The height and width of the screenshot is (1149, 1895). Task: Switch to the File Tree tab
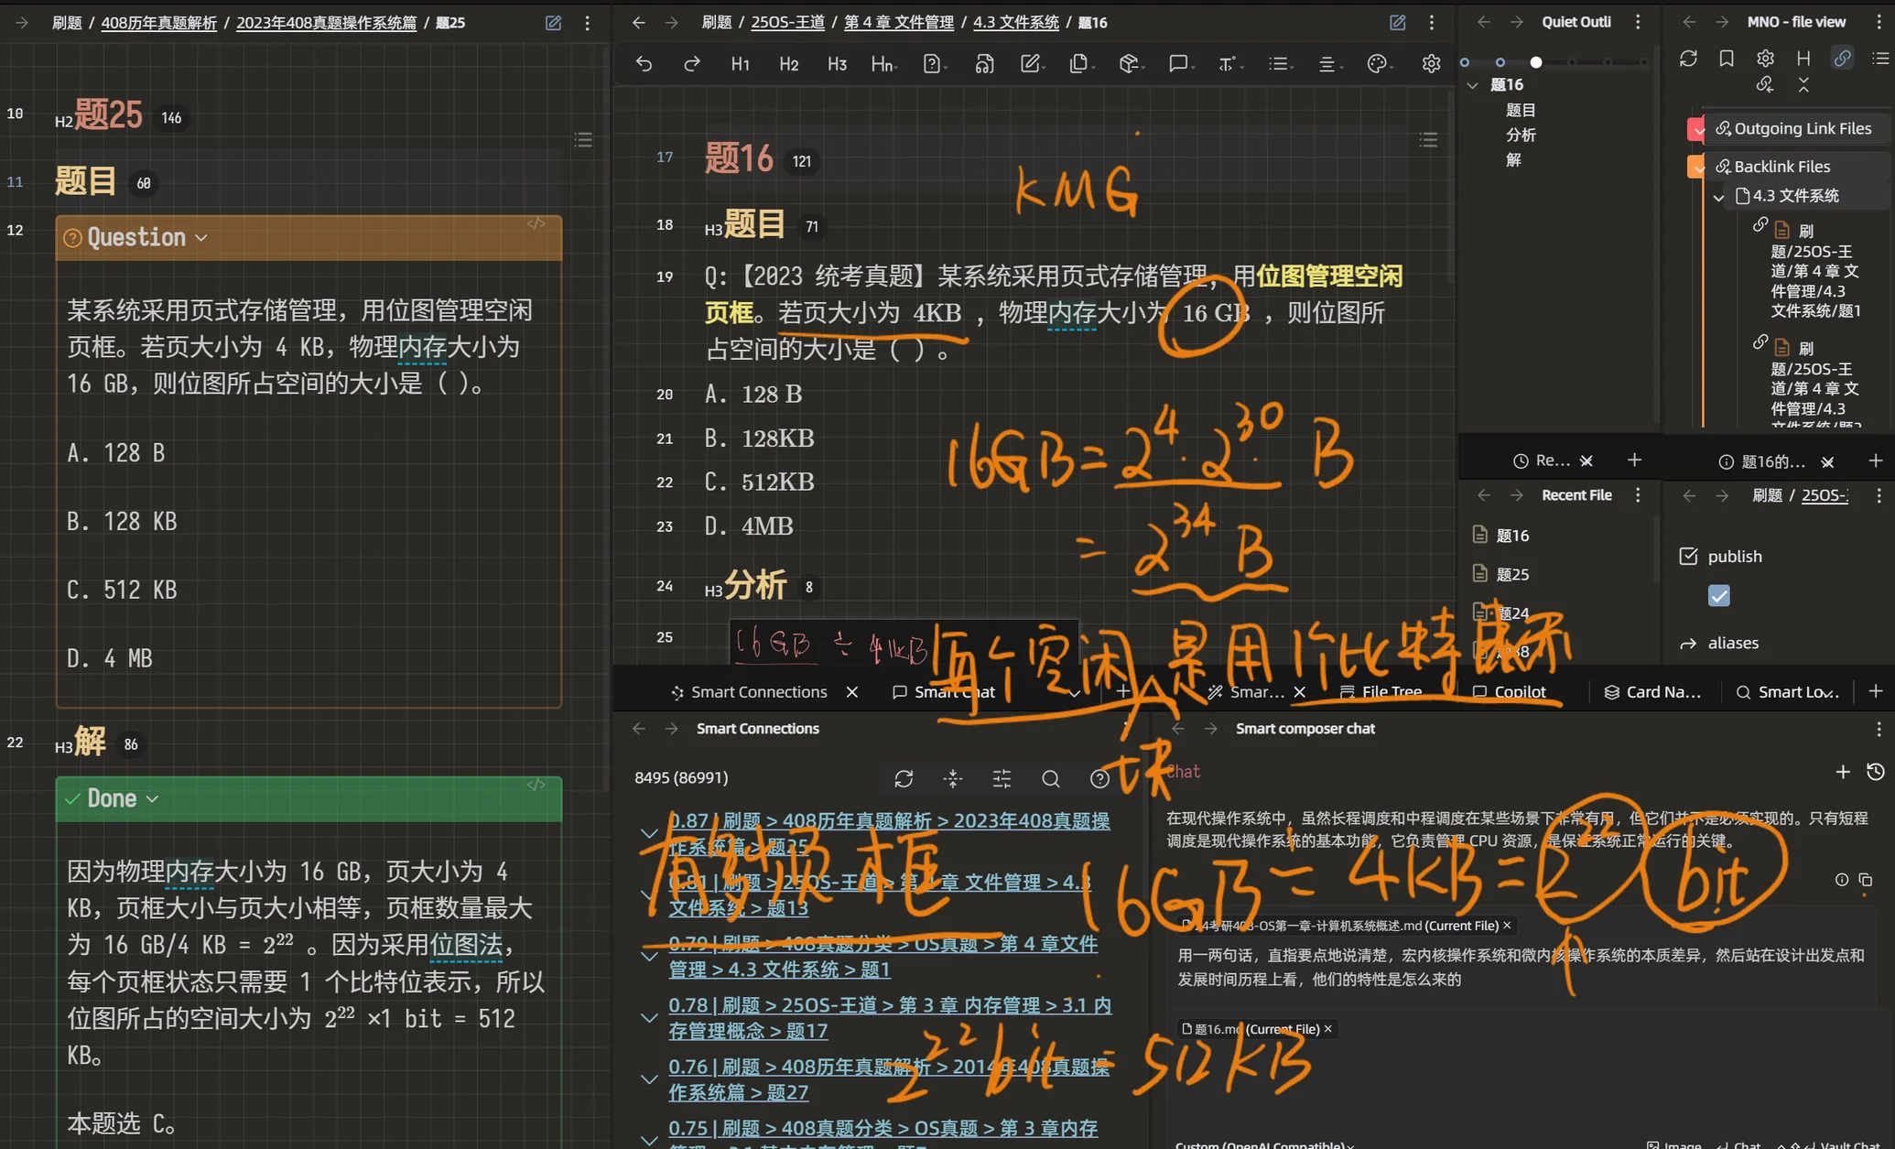[1391, 692]
